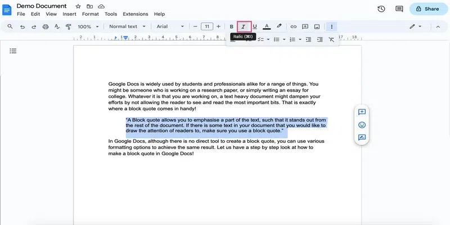Open the Extensions menu

pos(136,14)
